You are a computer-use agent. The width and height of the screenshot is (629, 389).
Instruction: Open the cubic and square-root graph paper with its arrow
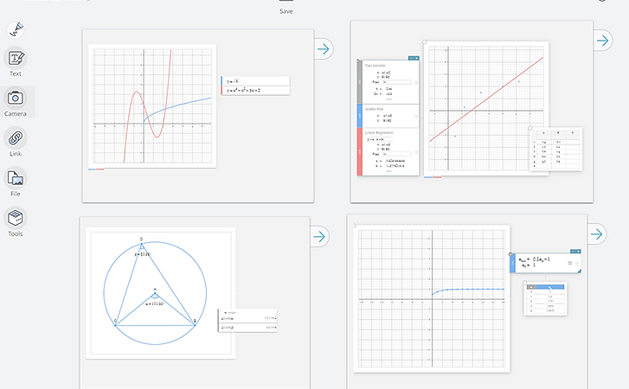[x=324, y=49]
